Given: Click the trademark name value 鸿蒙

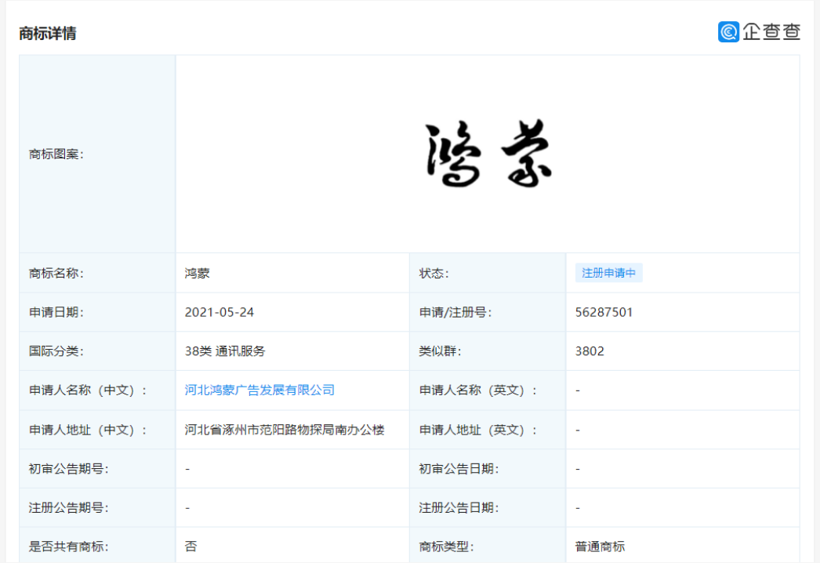Looking at the screenshot, I should pos(198,273).
